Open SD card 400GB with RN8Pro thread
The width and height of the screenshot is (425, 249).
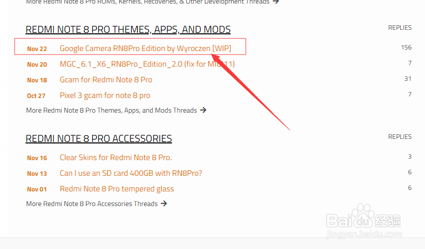click(131, 173)
